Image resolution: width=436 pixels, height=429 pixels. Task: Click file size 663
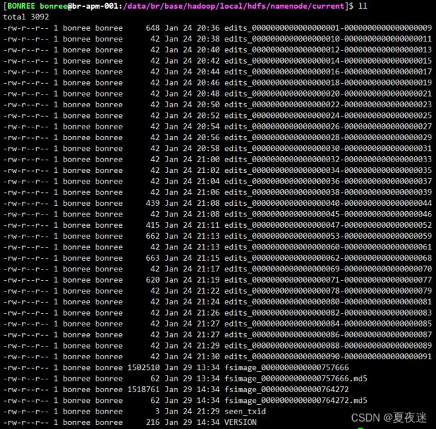(153, 258)
